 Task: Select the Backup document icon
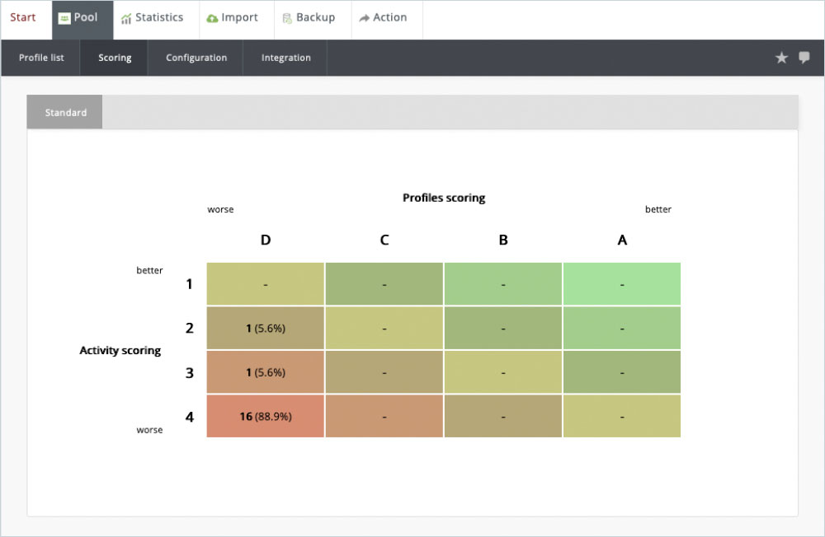pyautogui.click(x=287, y=18)
